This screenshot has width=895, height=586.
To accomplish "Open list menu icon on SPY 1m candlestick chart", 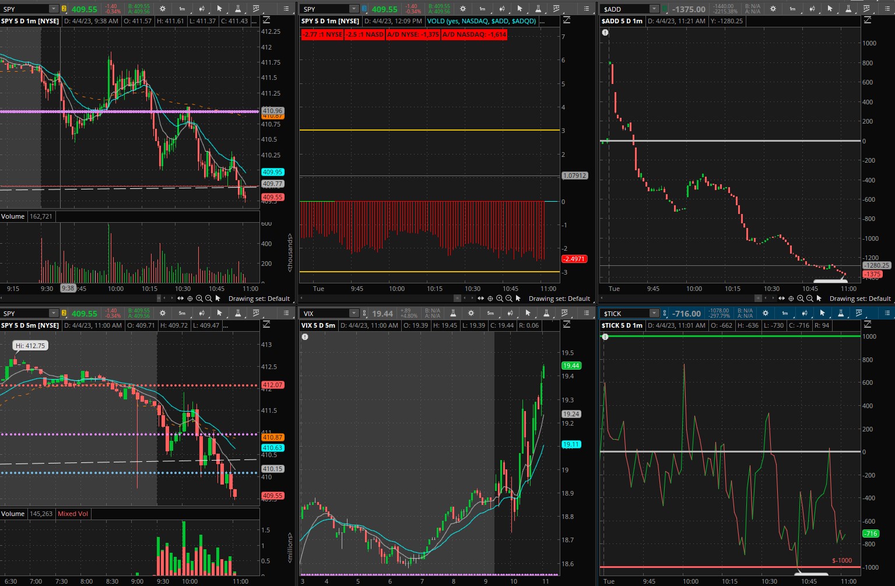I will [286, 9].
